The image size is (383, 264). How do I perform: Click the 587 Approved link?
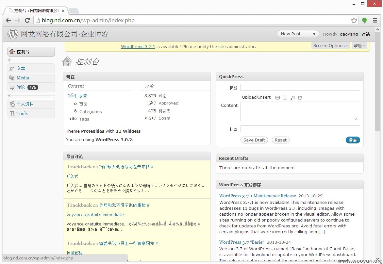pos(163,103)
